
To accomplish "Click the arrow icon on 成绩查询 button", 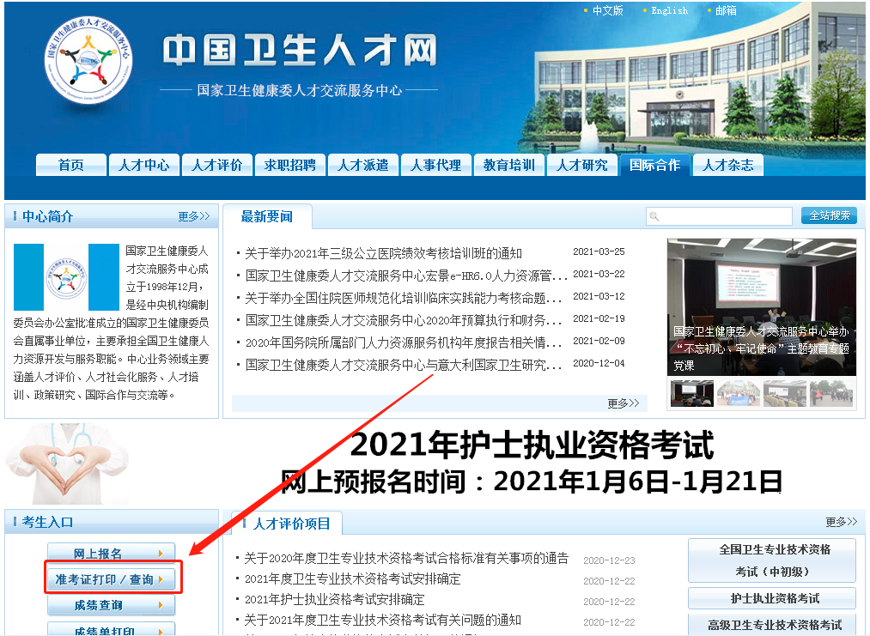I will [160, 604].
